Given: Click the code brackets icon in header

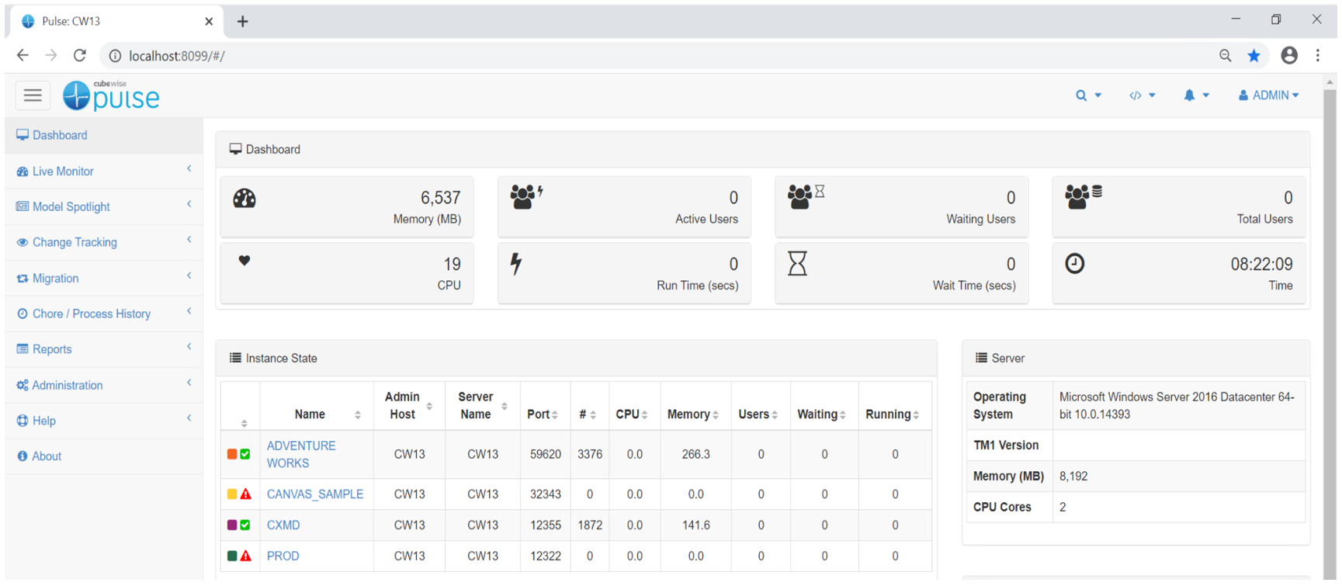Looking at the screenshot, I should [1136, 95].
